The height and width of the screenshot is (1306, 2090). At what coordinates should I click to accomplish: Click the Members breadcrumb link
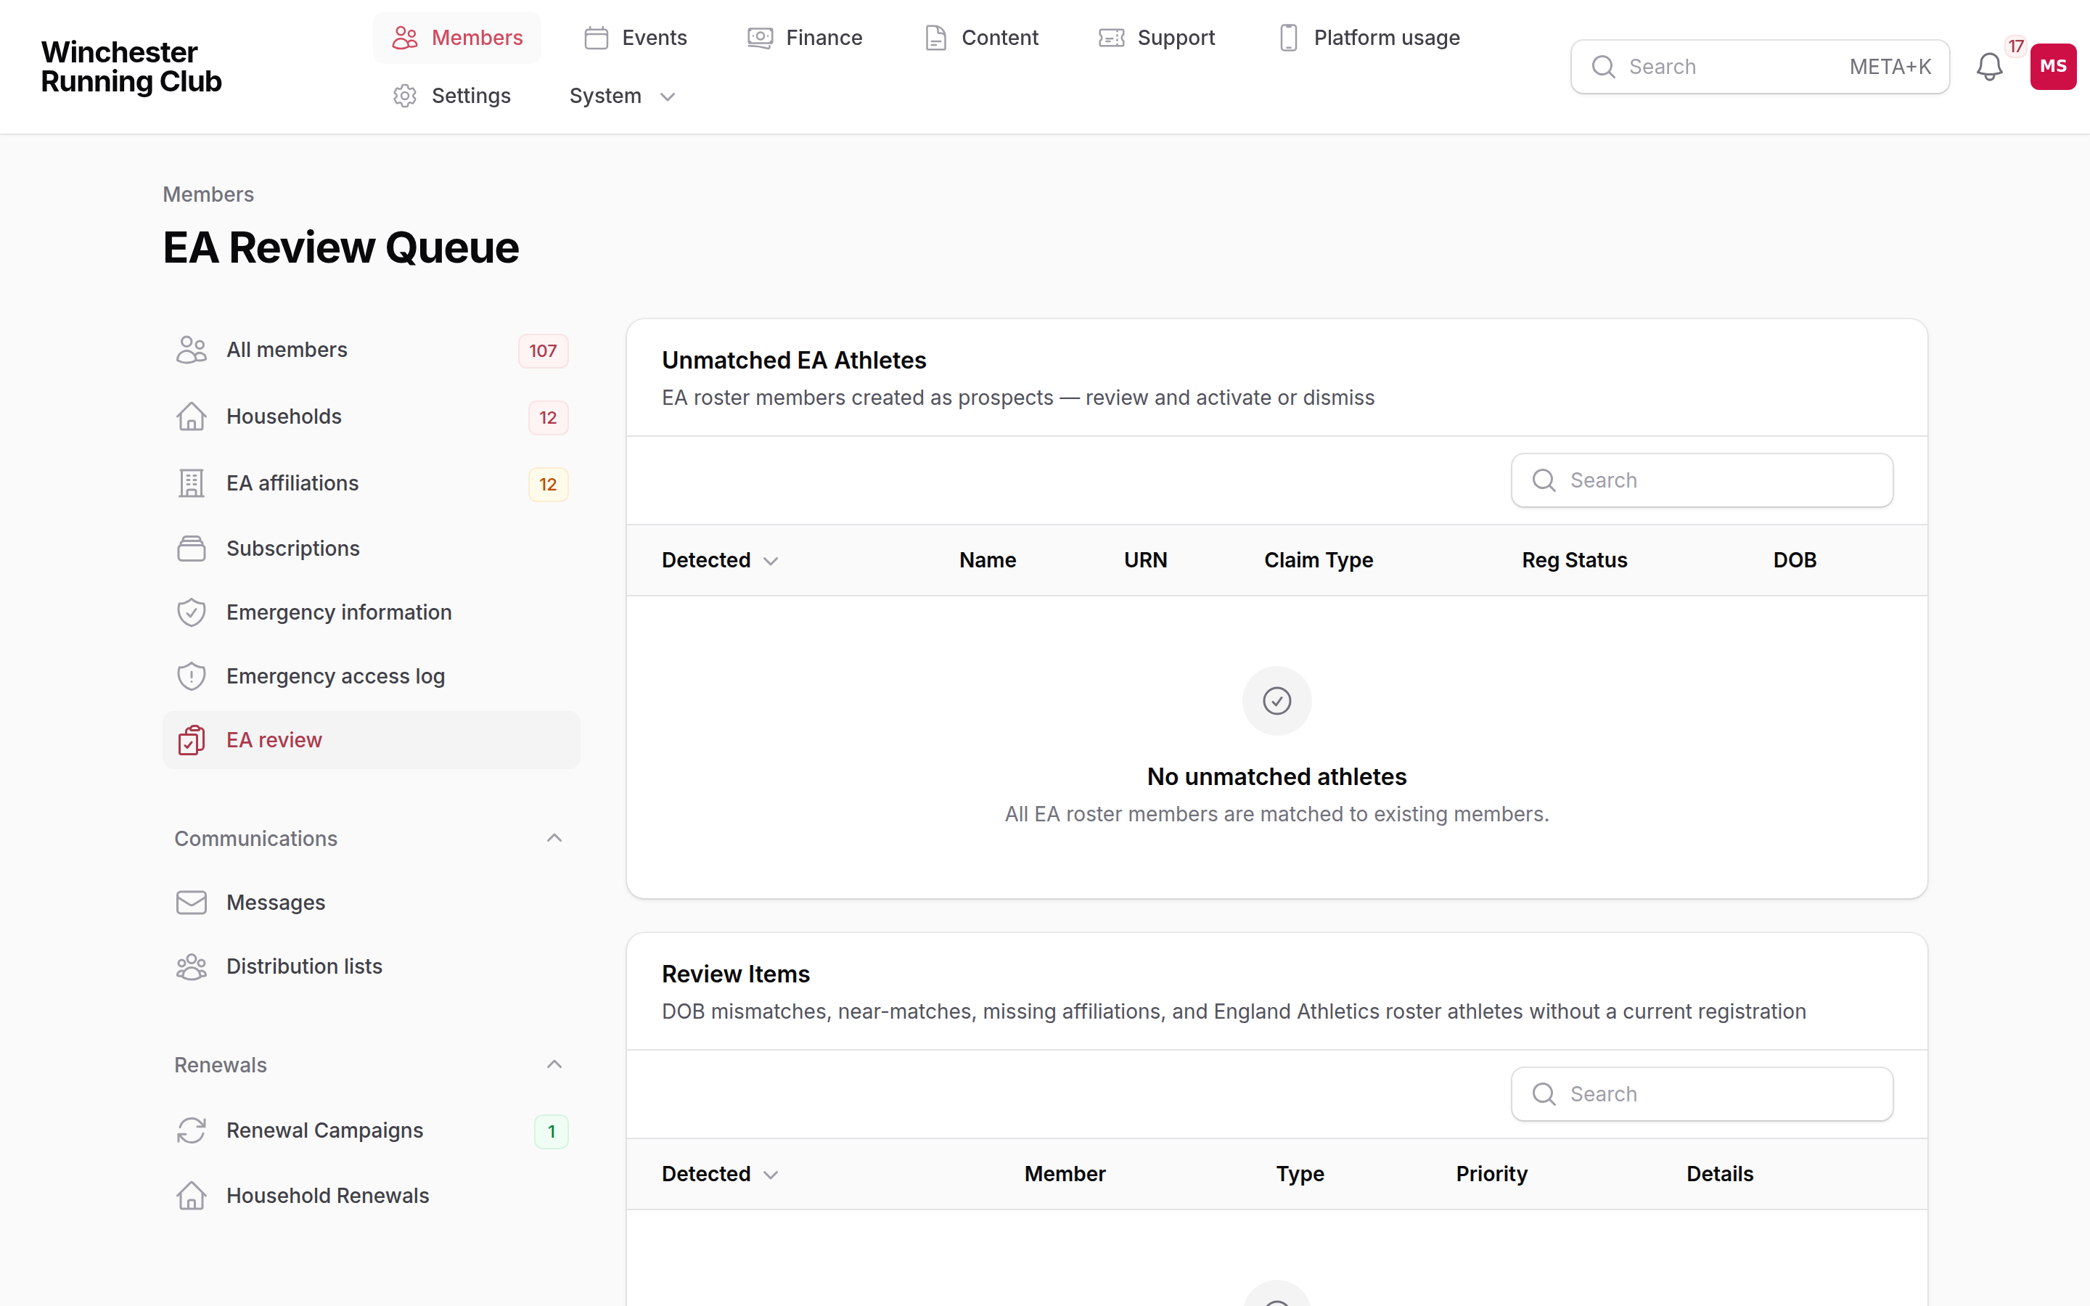[208, 194]
